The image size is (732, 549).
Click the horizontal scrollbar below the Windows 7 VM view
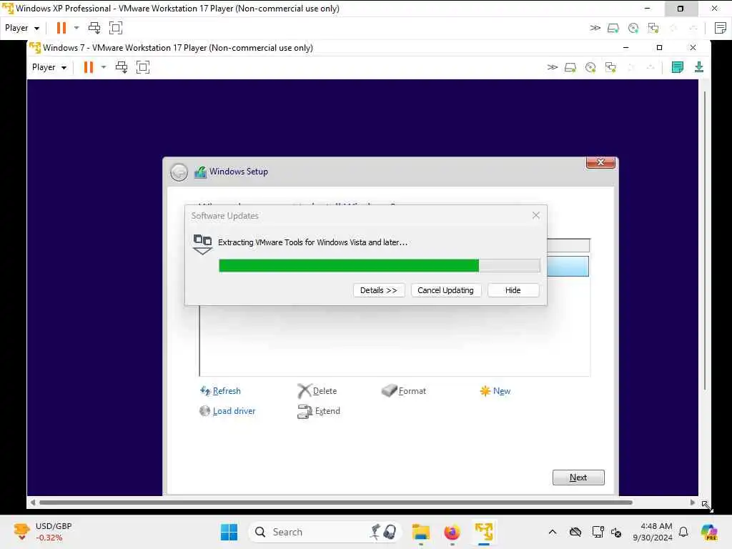336,503
